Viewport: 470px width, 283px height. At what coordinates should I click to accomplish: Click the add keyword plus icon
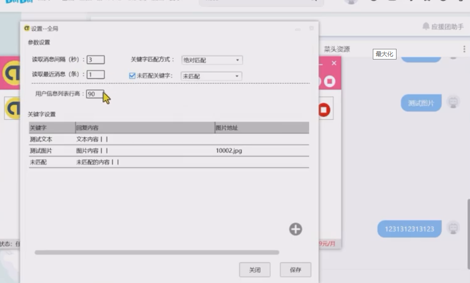(295, 229)
